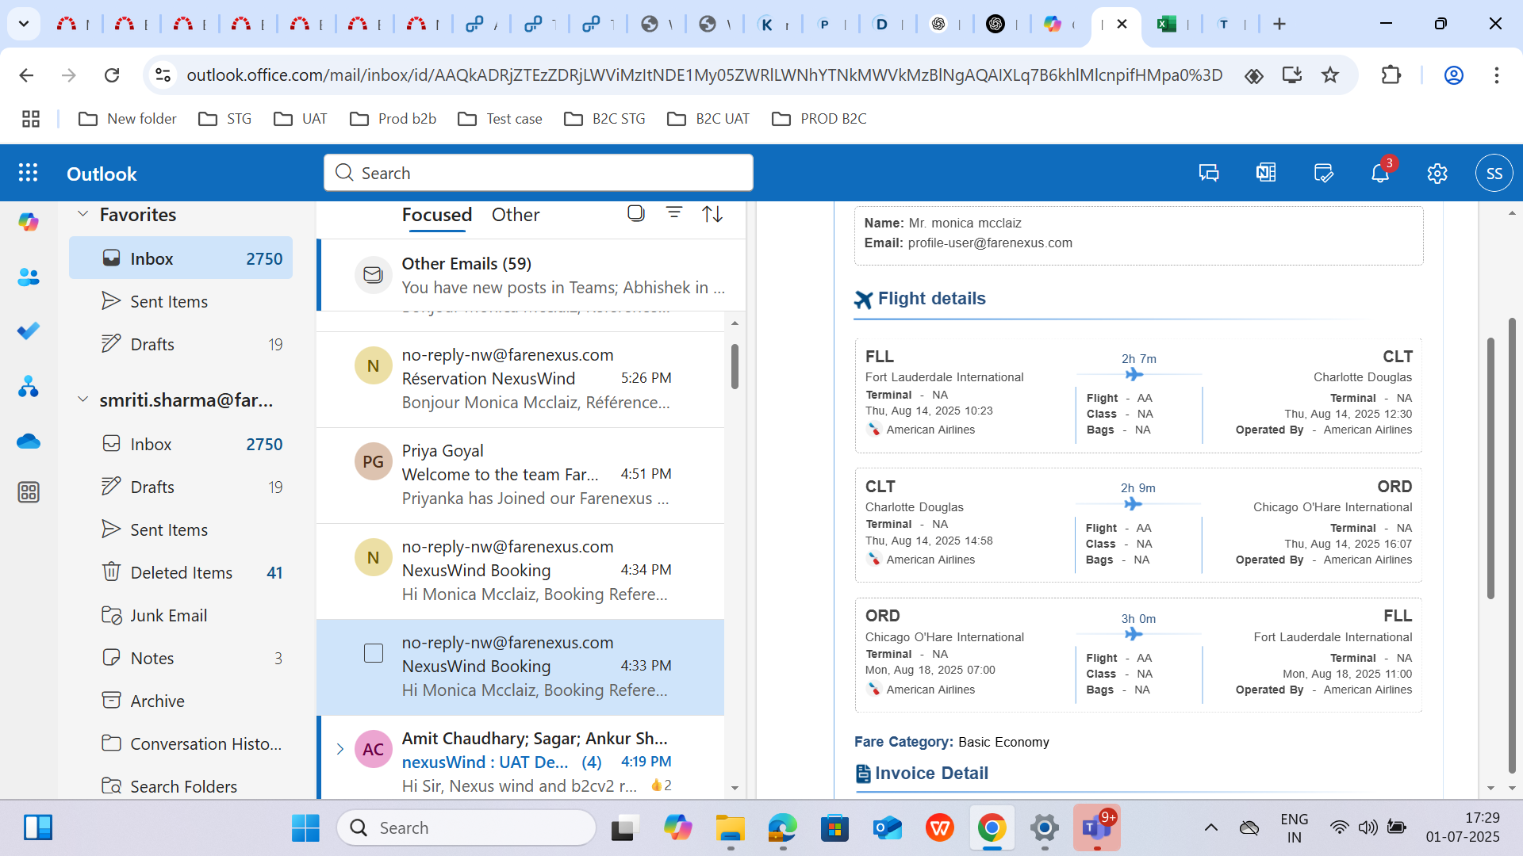This screenshot has width=1523, height=856.
Task: Collapse the Favorites section
Action: tap(82, 214)
